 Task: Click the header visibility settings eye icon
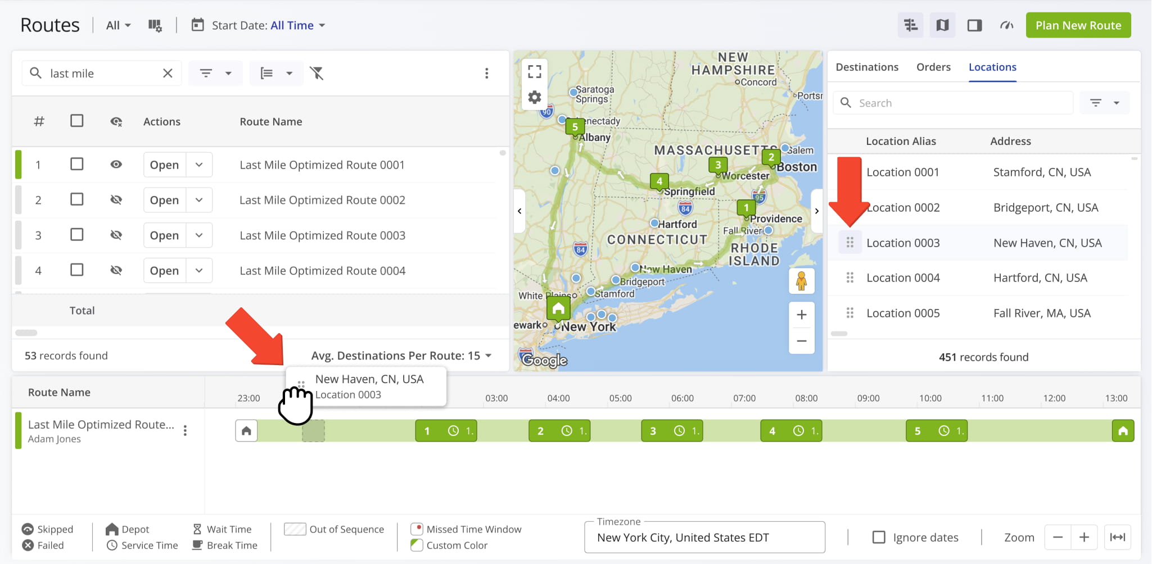pyautogui.click(x=116, y=121)
